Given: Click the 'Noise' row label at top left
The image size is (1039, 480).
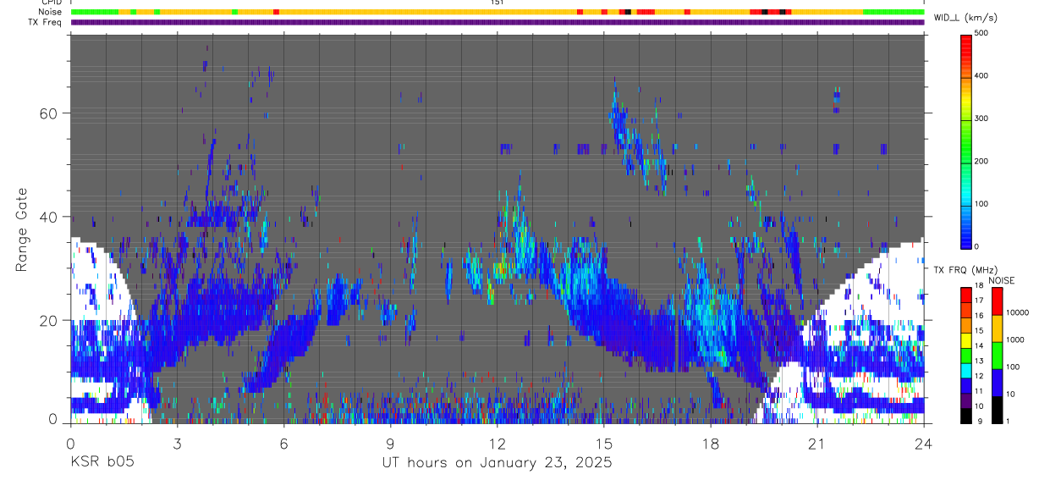Looking at the screenshot, I should tap(51, 12).
